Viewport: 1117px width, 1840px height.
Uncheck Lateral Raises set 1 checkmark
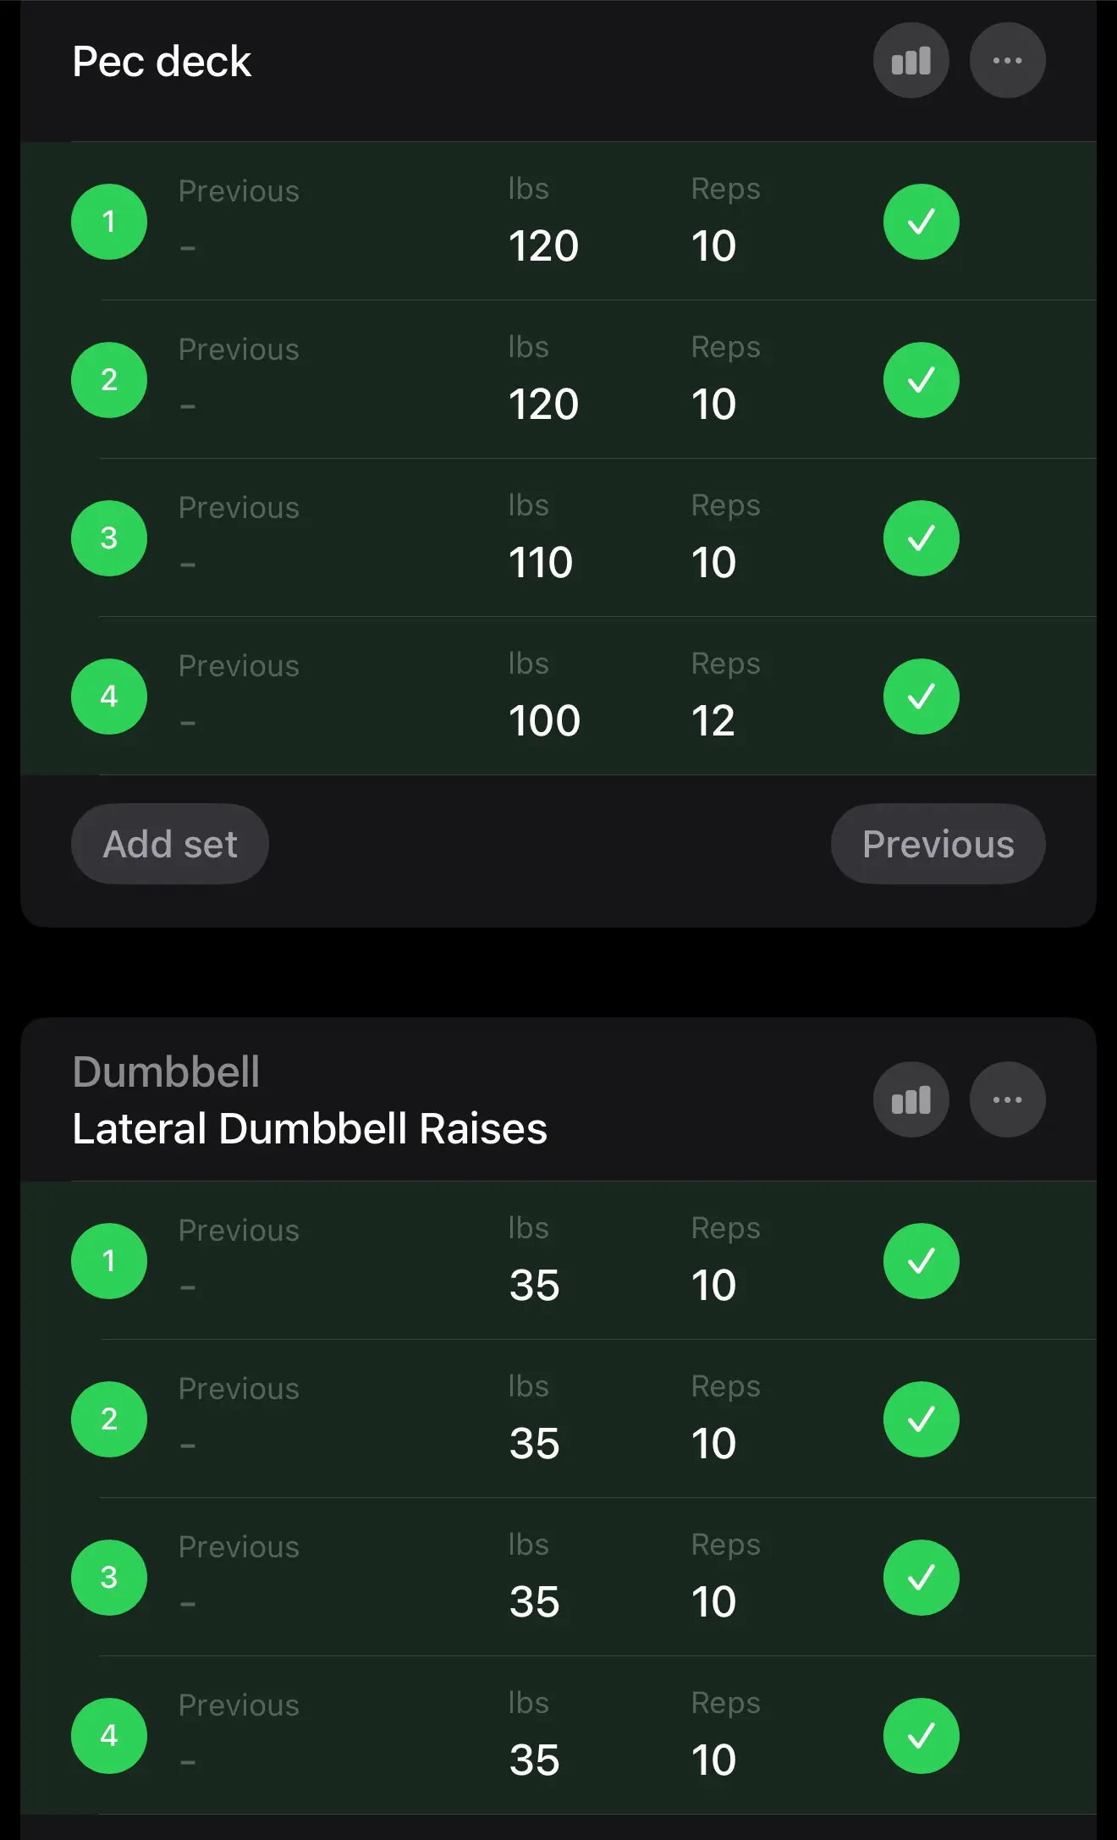click(921, 1261)
